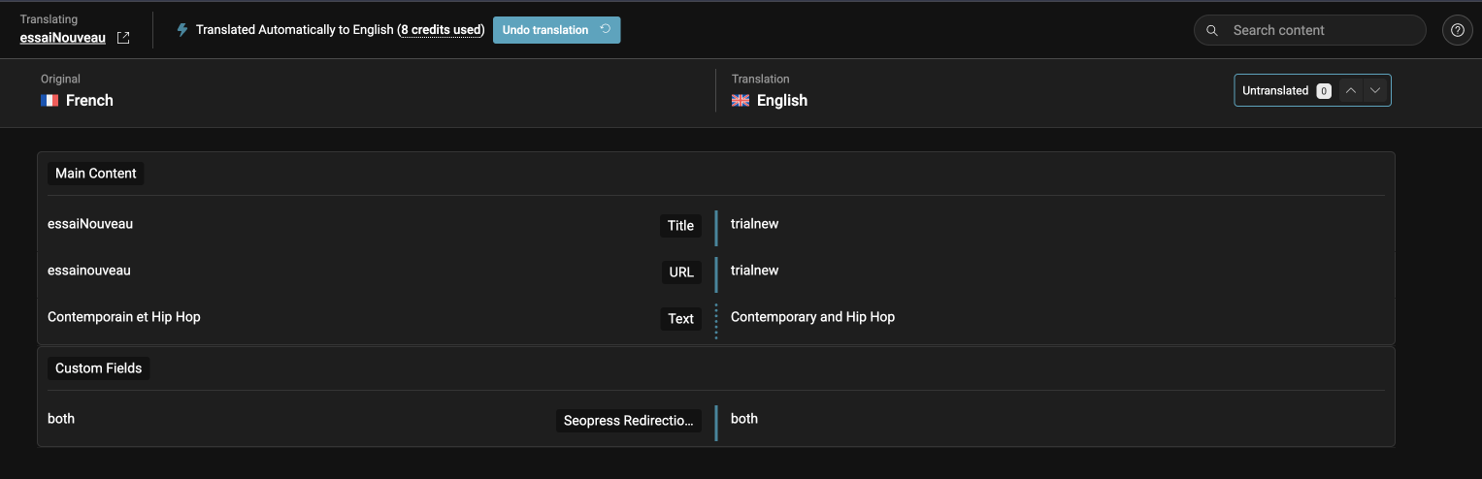Click the Seopress Redirection field tag
Image resolution: width=1482 pixels, height=479 pixels.
[629, 421]
